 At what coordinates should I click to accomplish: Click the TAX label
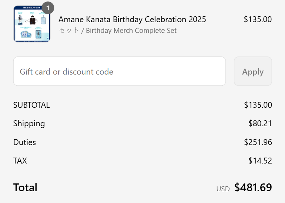click(x=20, y=161)
